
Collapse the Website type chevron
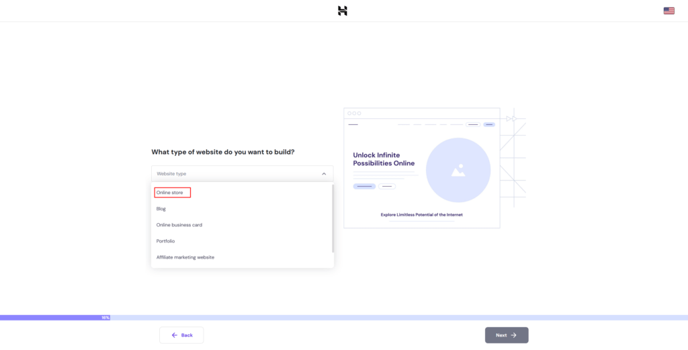[x=323, y=174]
